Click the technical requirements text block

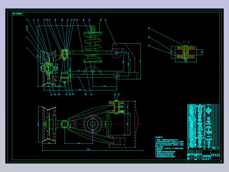click(x=170, y=147)
